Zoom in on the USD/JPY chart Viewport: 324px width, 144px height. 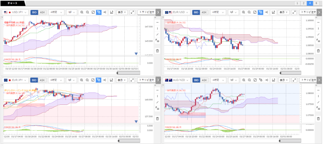(x=82, y=12)
